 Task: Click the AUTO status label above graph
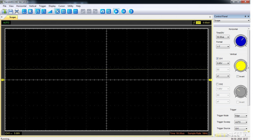(x=6, y=22)
